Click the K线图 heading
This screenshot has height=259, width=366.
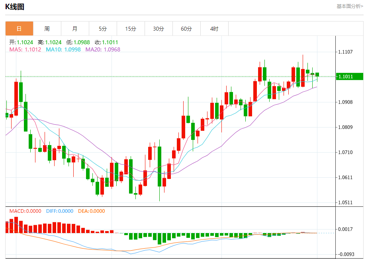pos(15,7)
